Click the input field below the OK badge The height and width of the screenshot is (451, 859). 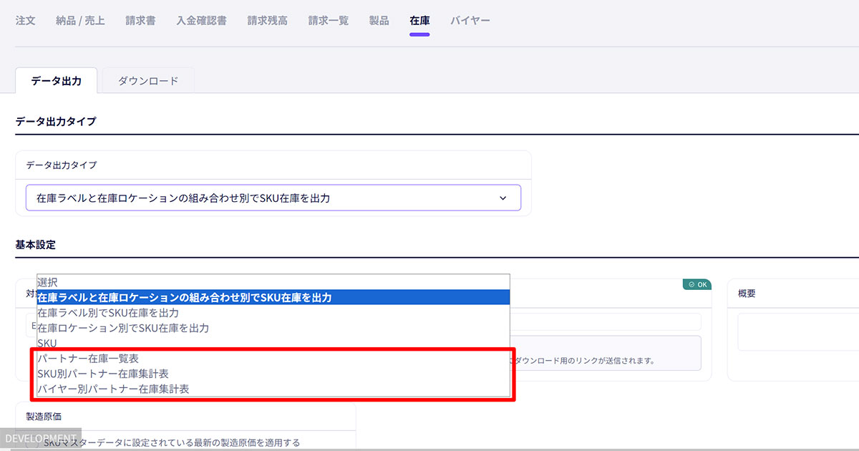click(606, 321)
